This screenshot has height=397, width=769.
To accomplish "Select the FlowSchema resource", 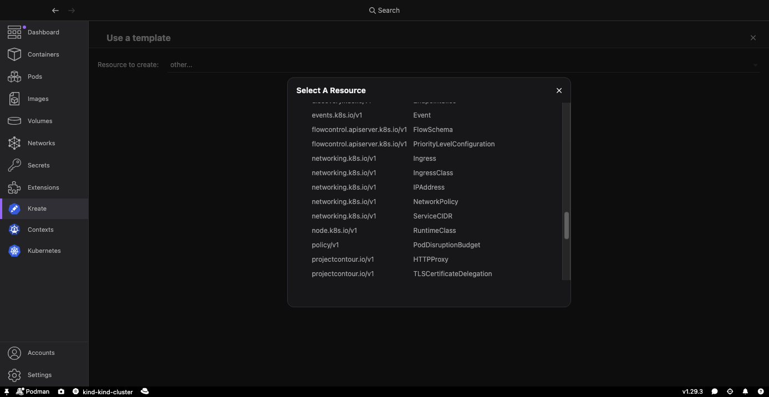I will [x=433, y=130].
